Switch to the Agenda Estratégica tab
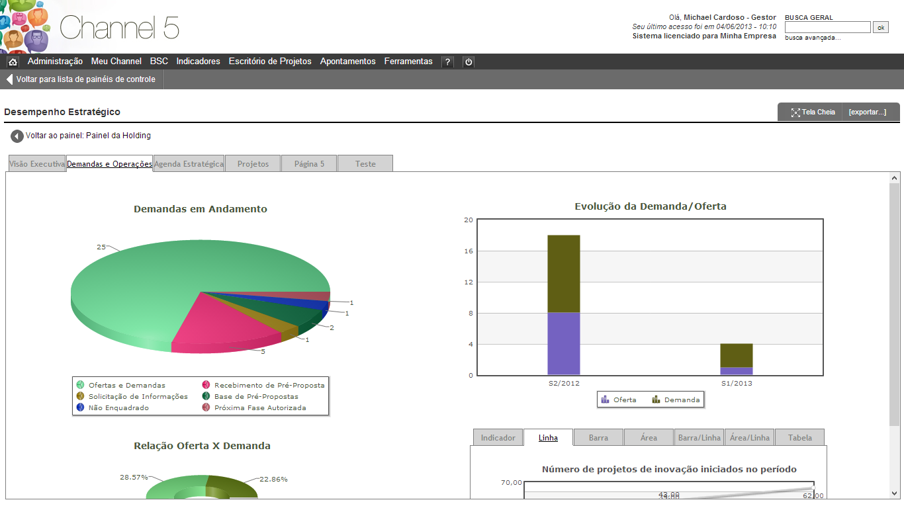This screenshot has height=508, width=904. pos(189,163)
